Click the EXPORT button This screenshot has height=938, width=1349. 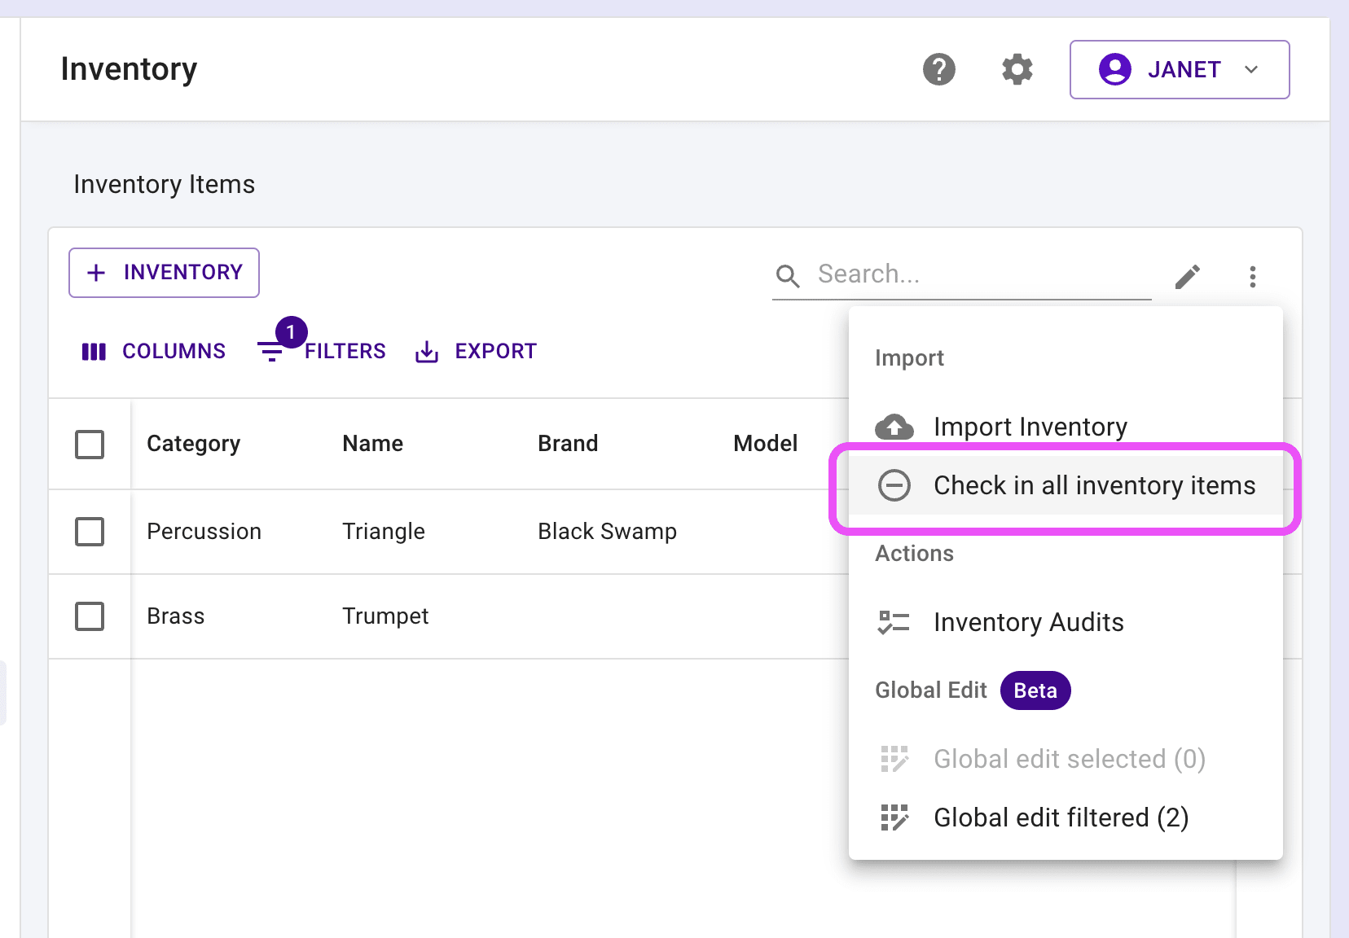coord(477,352)
